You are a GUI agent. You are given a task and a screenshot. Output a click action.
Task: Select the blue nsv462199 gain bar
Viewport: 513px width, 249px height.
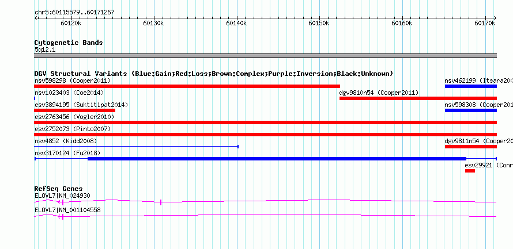pyautogui.click(x=471, y=86)
